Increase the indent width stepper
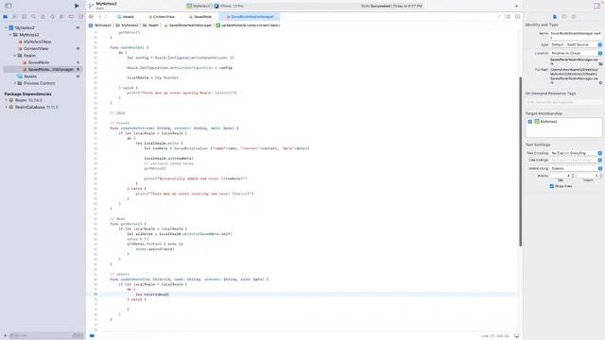Image resolution: width=605 pixels, height=340 pixels. coord(601,175)
